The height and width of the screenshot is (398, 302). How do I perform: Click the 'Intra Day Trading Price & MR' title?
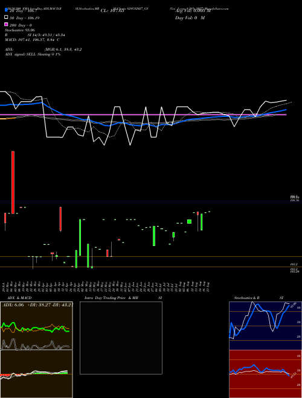point(111,298)
